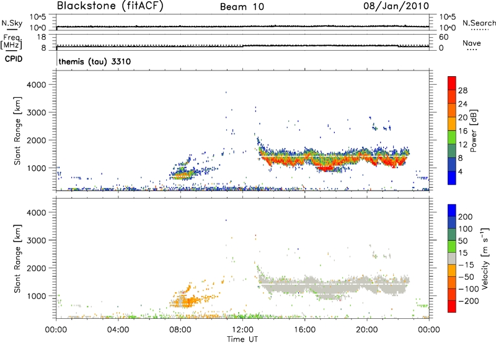Click the '1000' tick on the velocity panel
Screen dimensions: 496x343
point(36,296)
